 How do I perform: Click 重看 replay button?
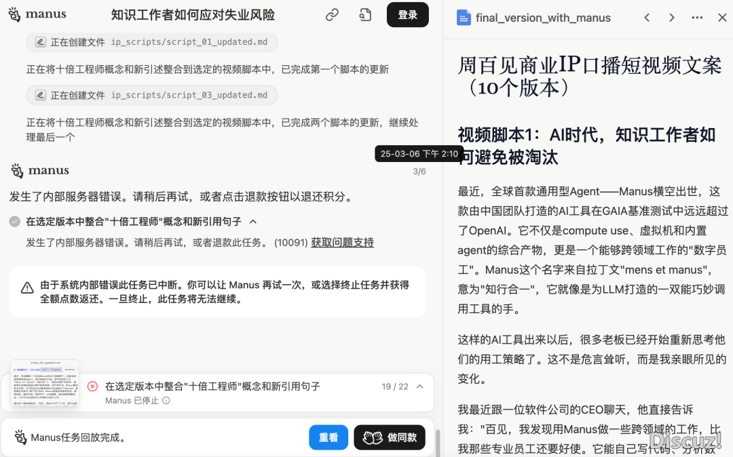328,437
